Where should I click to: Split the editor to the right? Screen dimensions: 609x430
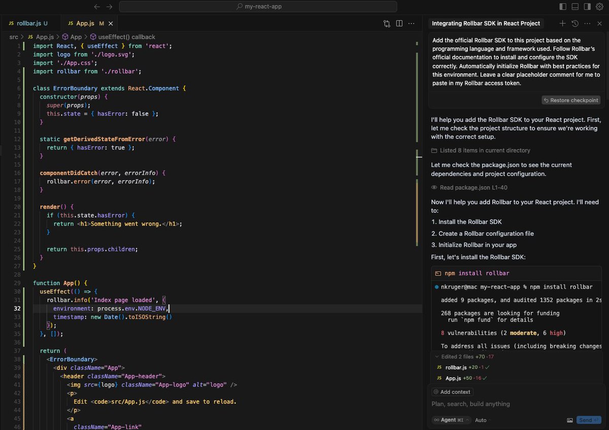(x=399, y=23)
